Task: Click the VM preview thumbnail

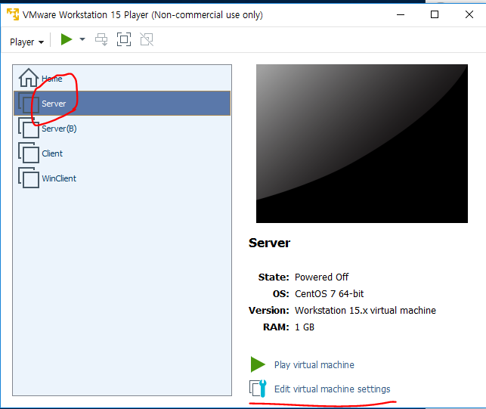Action: [362, 144]
